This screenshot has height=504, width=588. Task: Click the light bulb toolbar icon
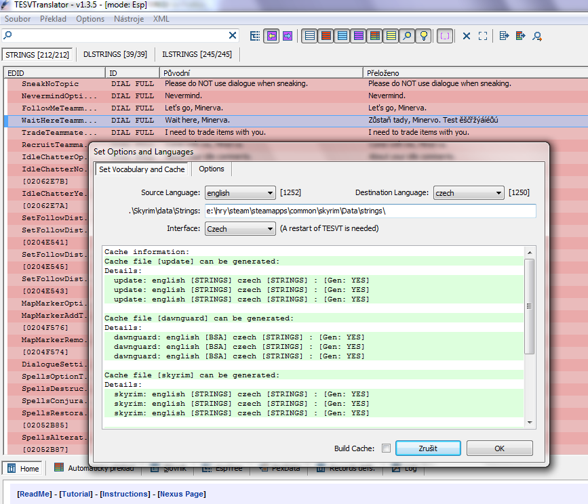click(424, 36)
